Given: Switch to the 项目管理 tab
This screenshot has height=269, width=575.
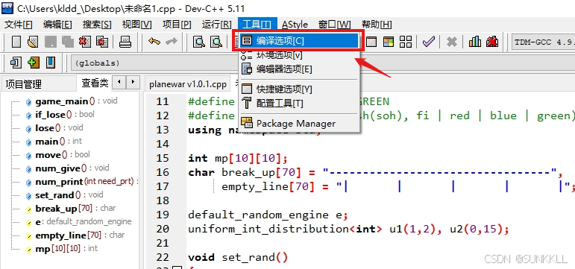Looking at the screenshot, I should click(23, 84).
